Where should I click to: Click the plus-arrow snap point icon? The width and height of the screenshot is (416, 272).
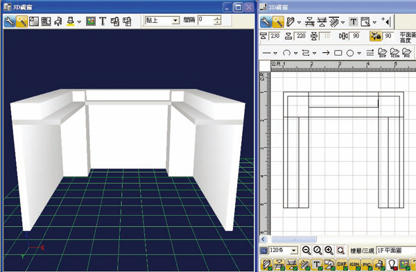click(x=385, y=22)
